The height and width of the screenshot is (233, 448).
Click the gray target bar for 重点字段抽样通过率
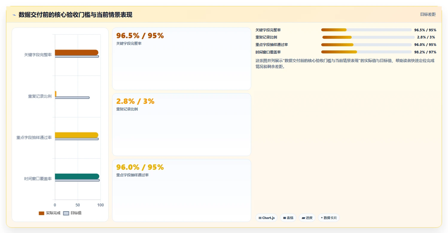pyautogui.click(x=77, y=139)
